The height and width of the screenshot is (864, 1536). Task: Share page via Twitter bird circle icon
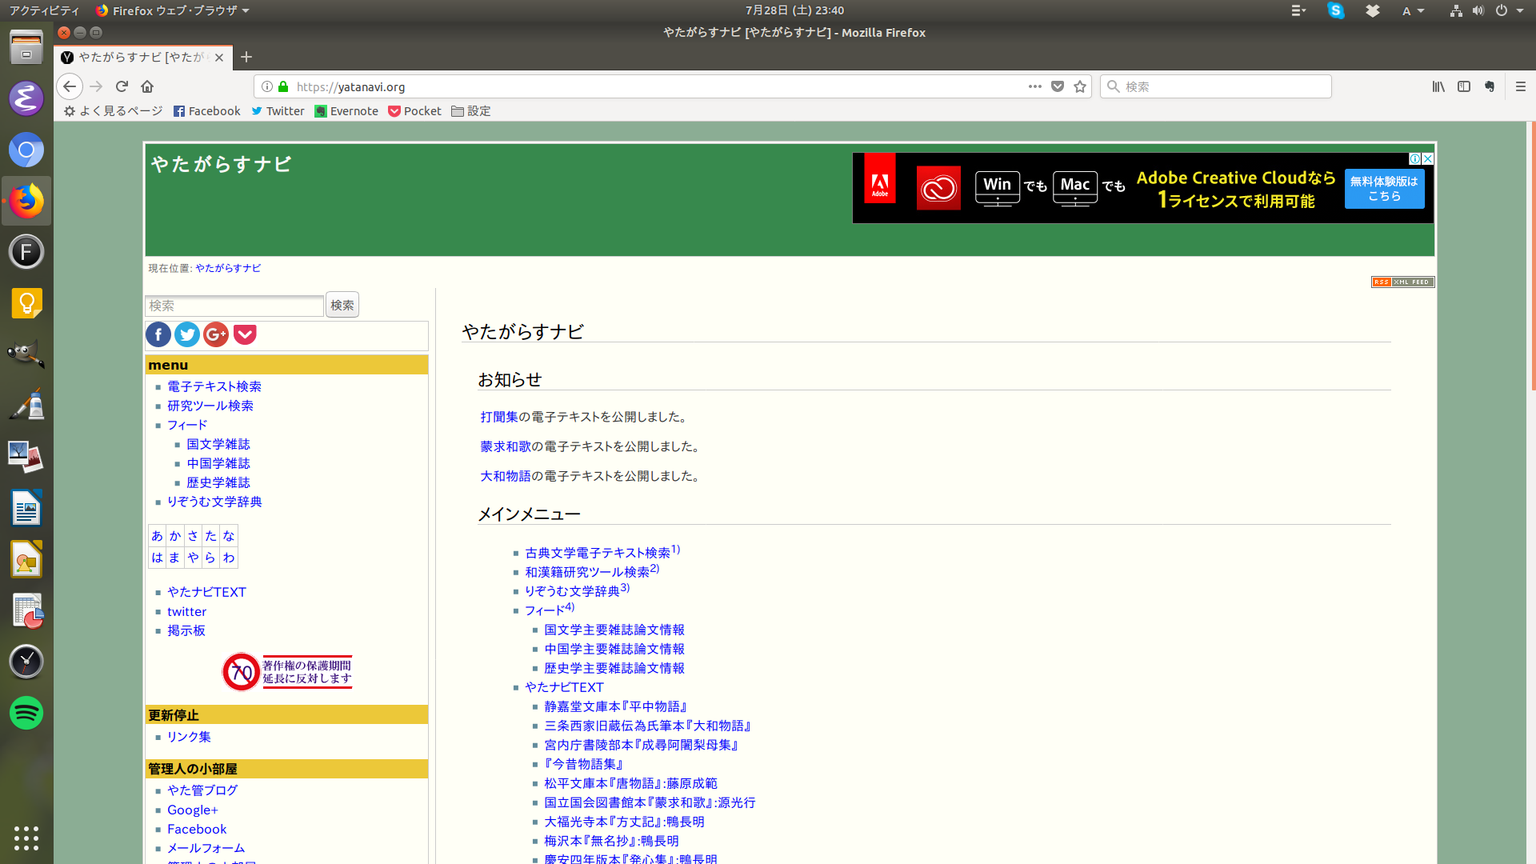pos(187,334)
